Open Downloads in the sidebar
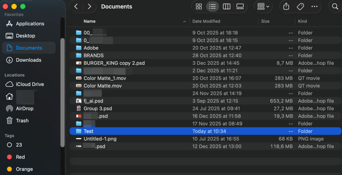 29,60
